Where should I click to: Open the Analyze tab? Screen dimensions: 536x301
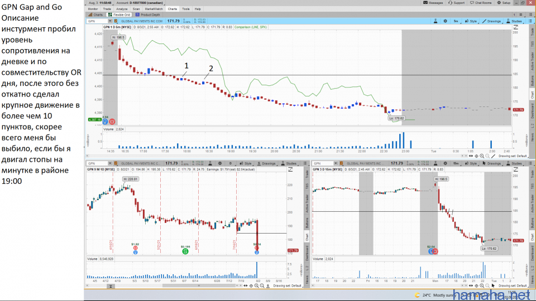pyautogui.click(x=122, y=9)
